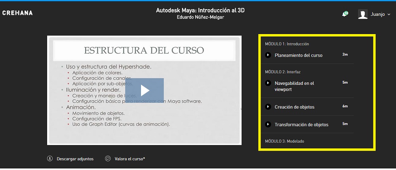The image size is (396, 170).
Task: Select the MÓDULO 1: Introducción heading
Action: [x=287, y=44]
